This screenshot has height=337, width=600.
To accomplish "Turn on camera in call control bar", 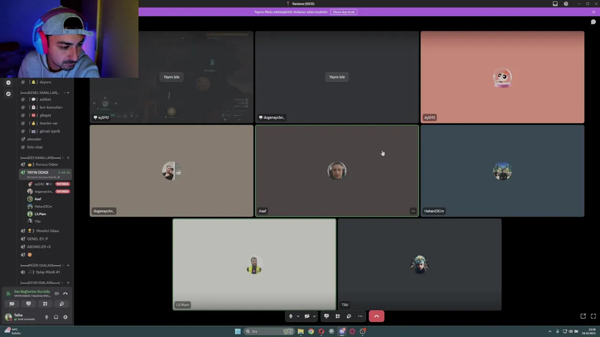I will 307,316.
